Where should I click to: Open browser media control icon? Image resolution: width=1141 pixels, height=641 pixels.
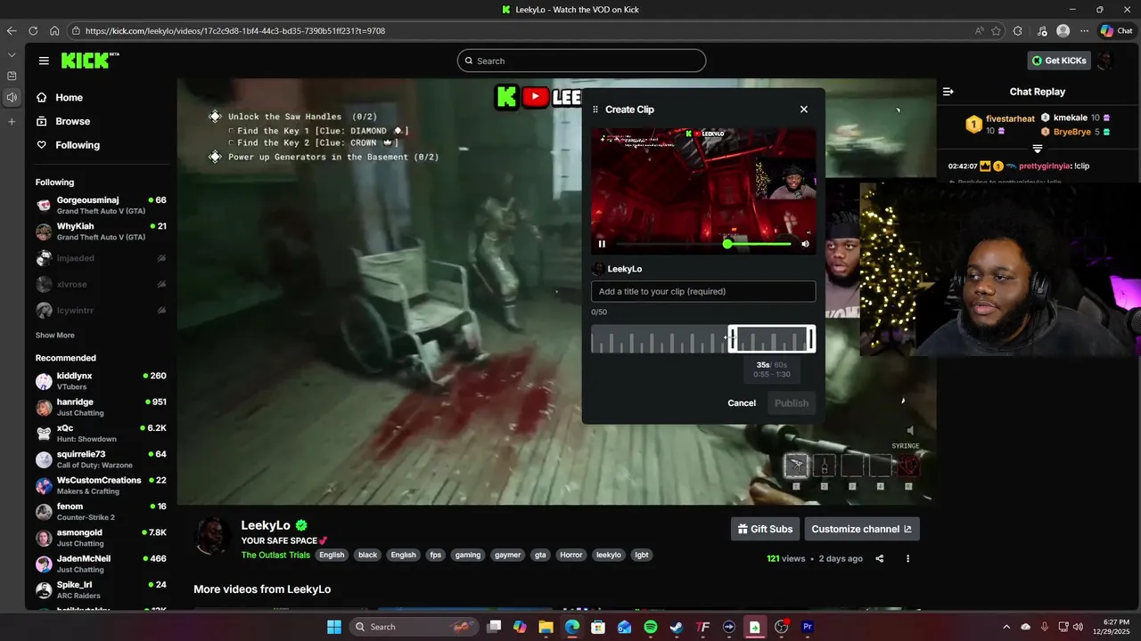click(1042, 30)
